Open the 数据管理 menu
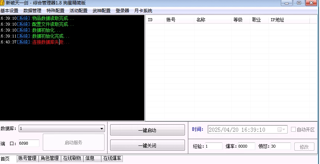This screenshot has height=164, width=320. tap(32, 11)
